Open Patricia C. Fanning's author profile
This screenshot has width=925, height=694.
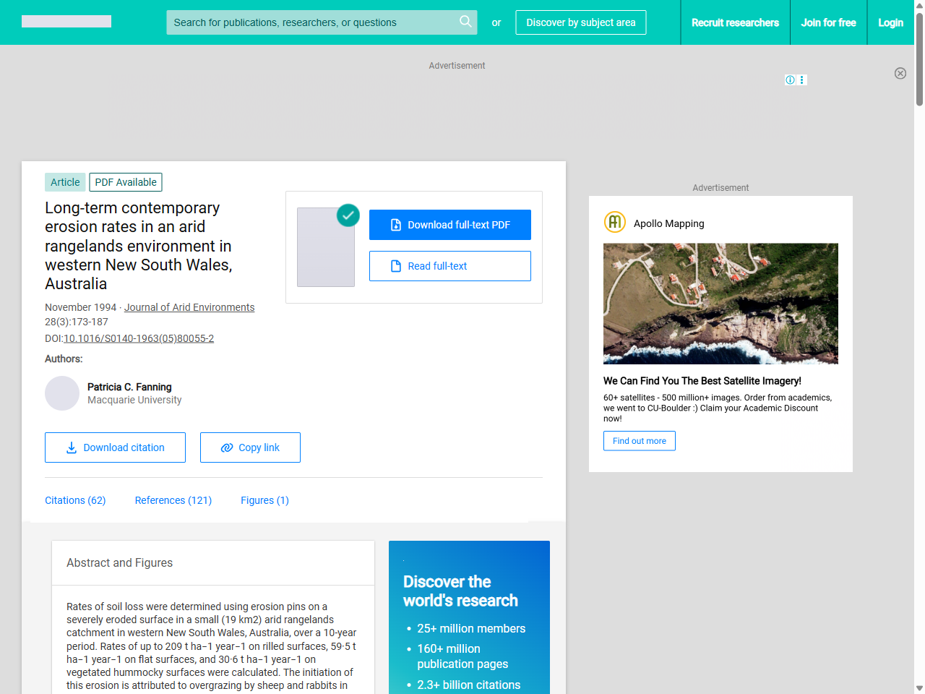129,387
